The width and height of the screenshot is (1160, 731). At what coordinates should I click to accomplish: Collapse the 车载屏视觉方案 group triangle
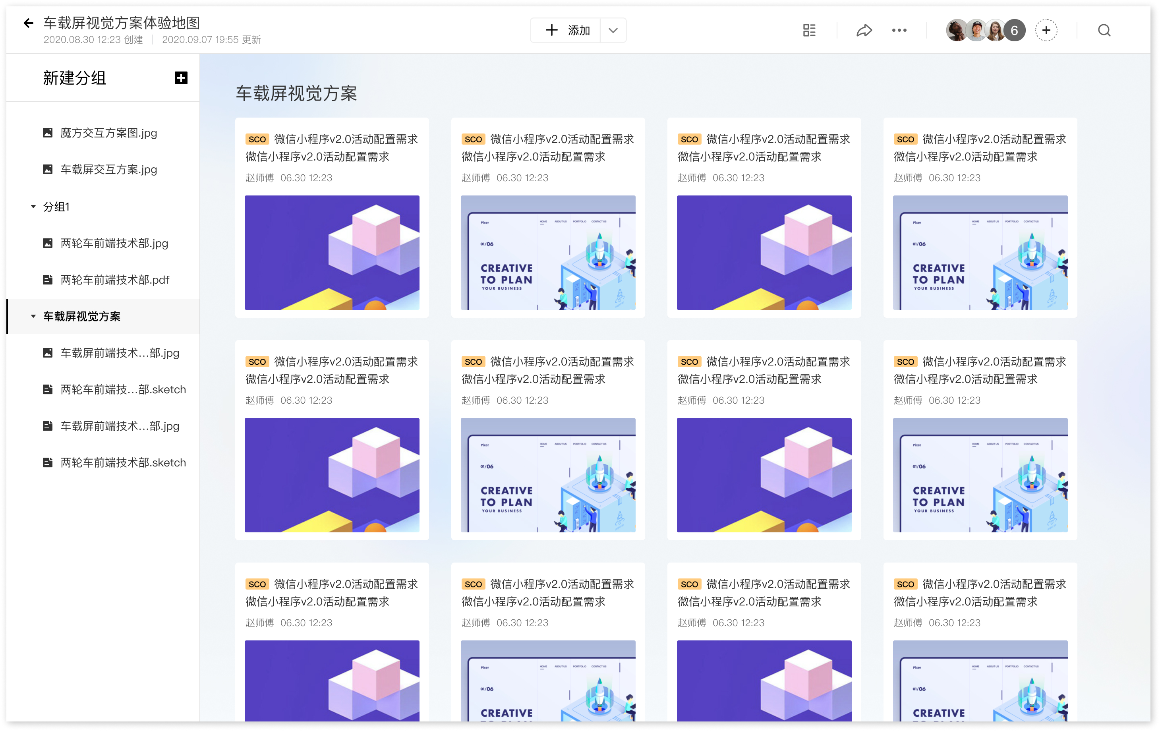(33, 316)
